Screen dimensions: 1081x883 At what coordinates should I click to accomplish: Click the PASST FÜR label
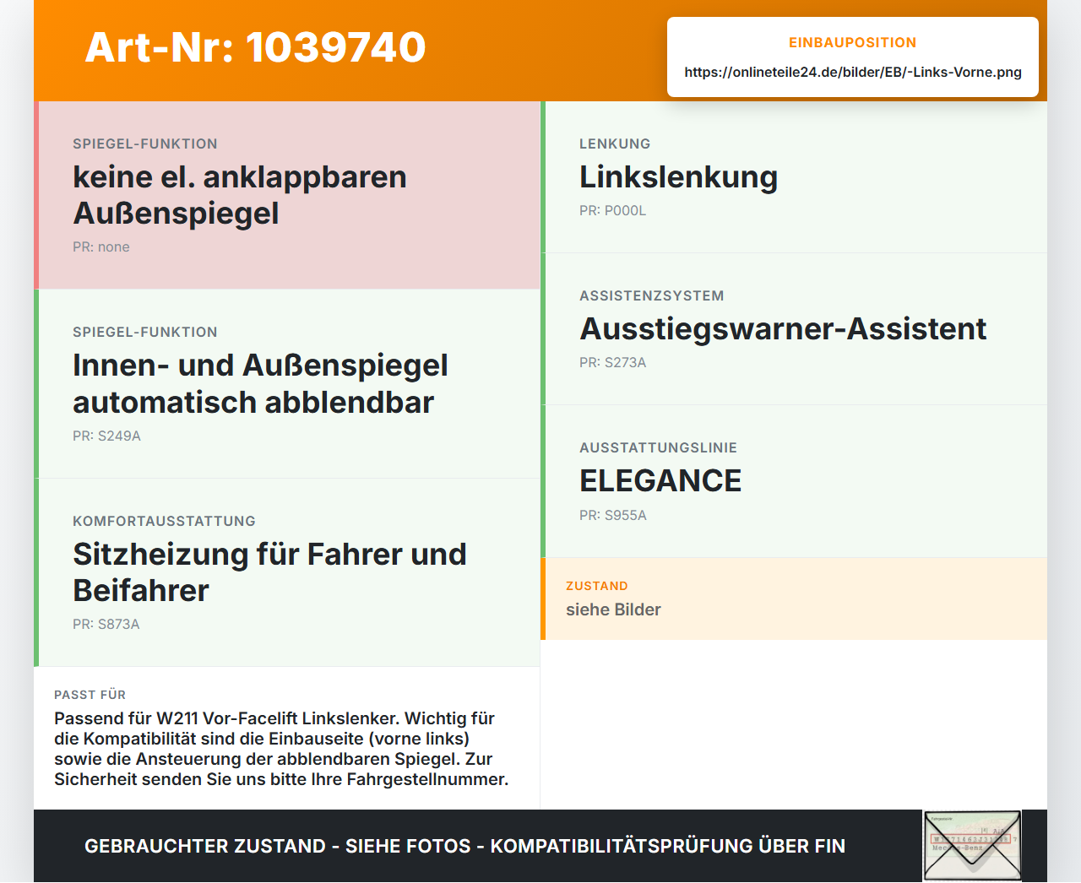[90, 695]
